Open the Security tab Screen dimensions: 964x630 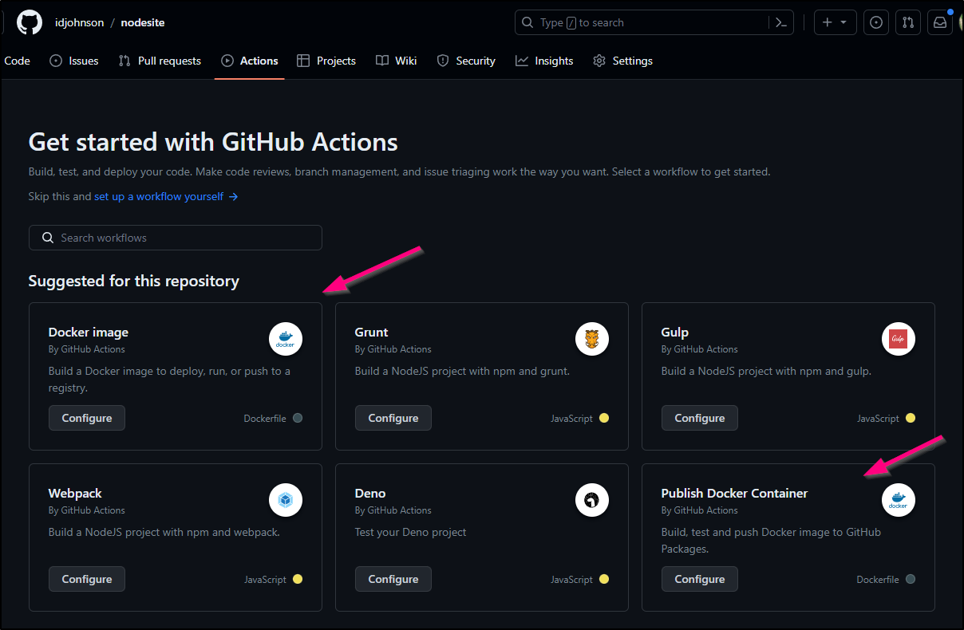(466, 61)
